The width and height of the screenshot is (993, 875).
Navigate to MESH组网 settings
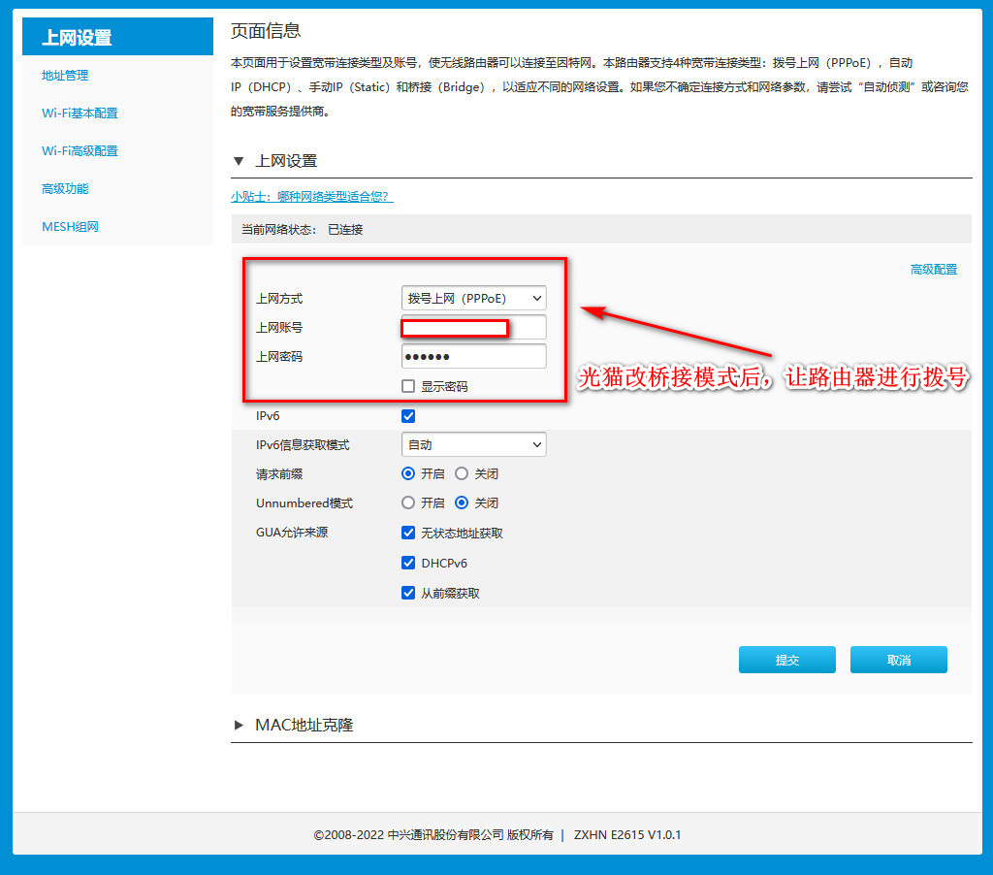point(70,227)
